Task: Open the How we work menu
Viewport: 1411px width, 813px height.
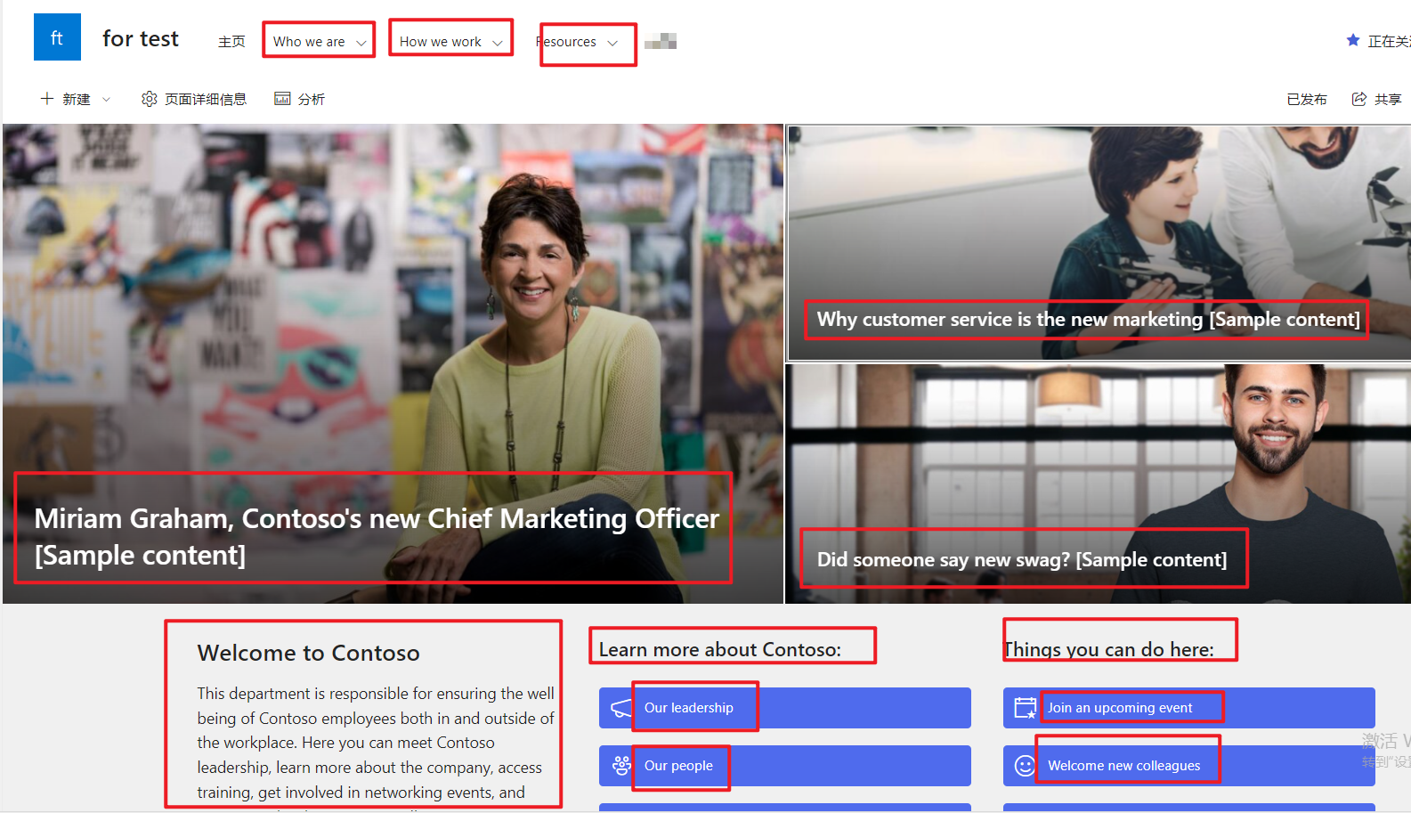Action: [x=441, y=42]
